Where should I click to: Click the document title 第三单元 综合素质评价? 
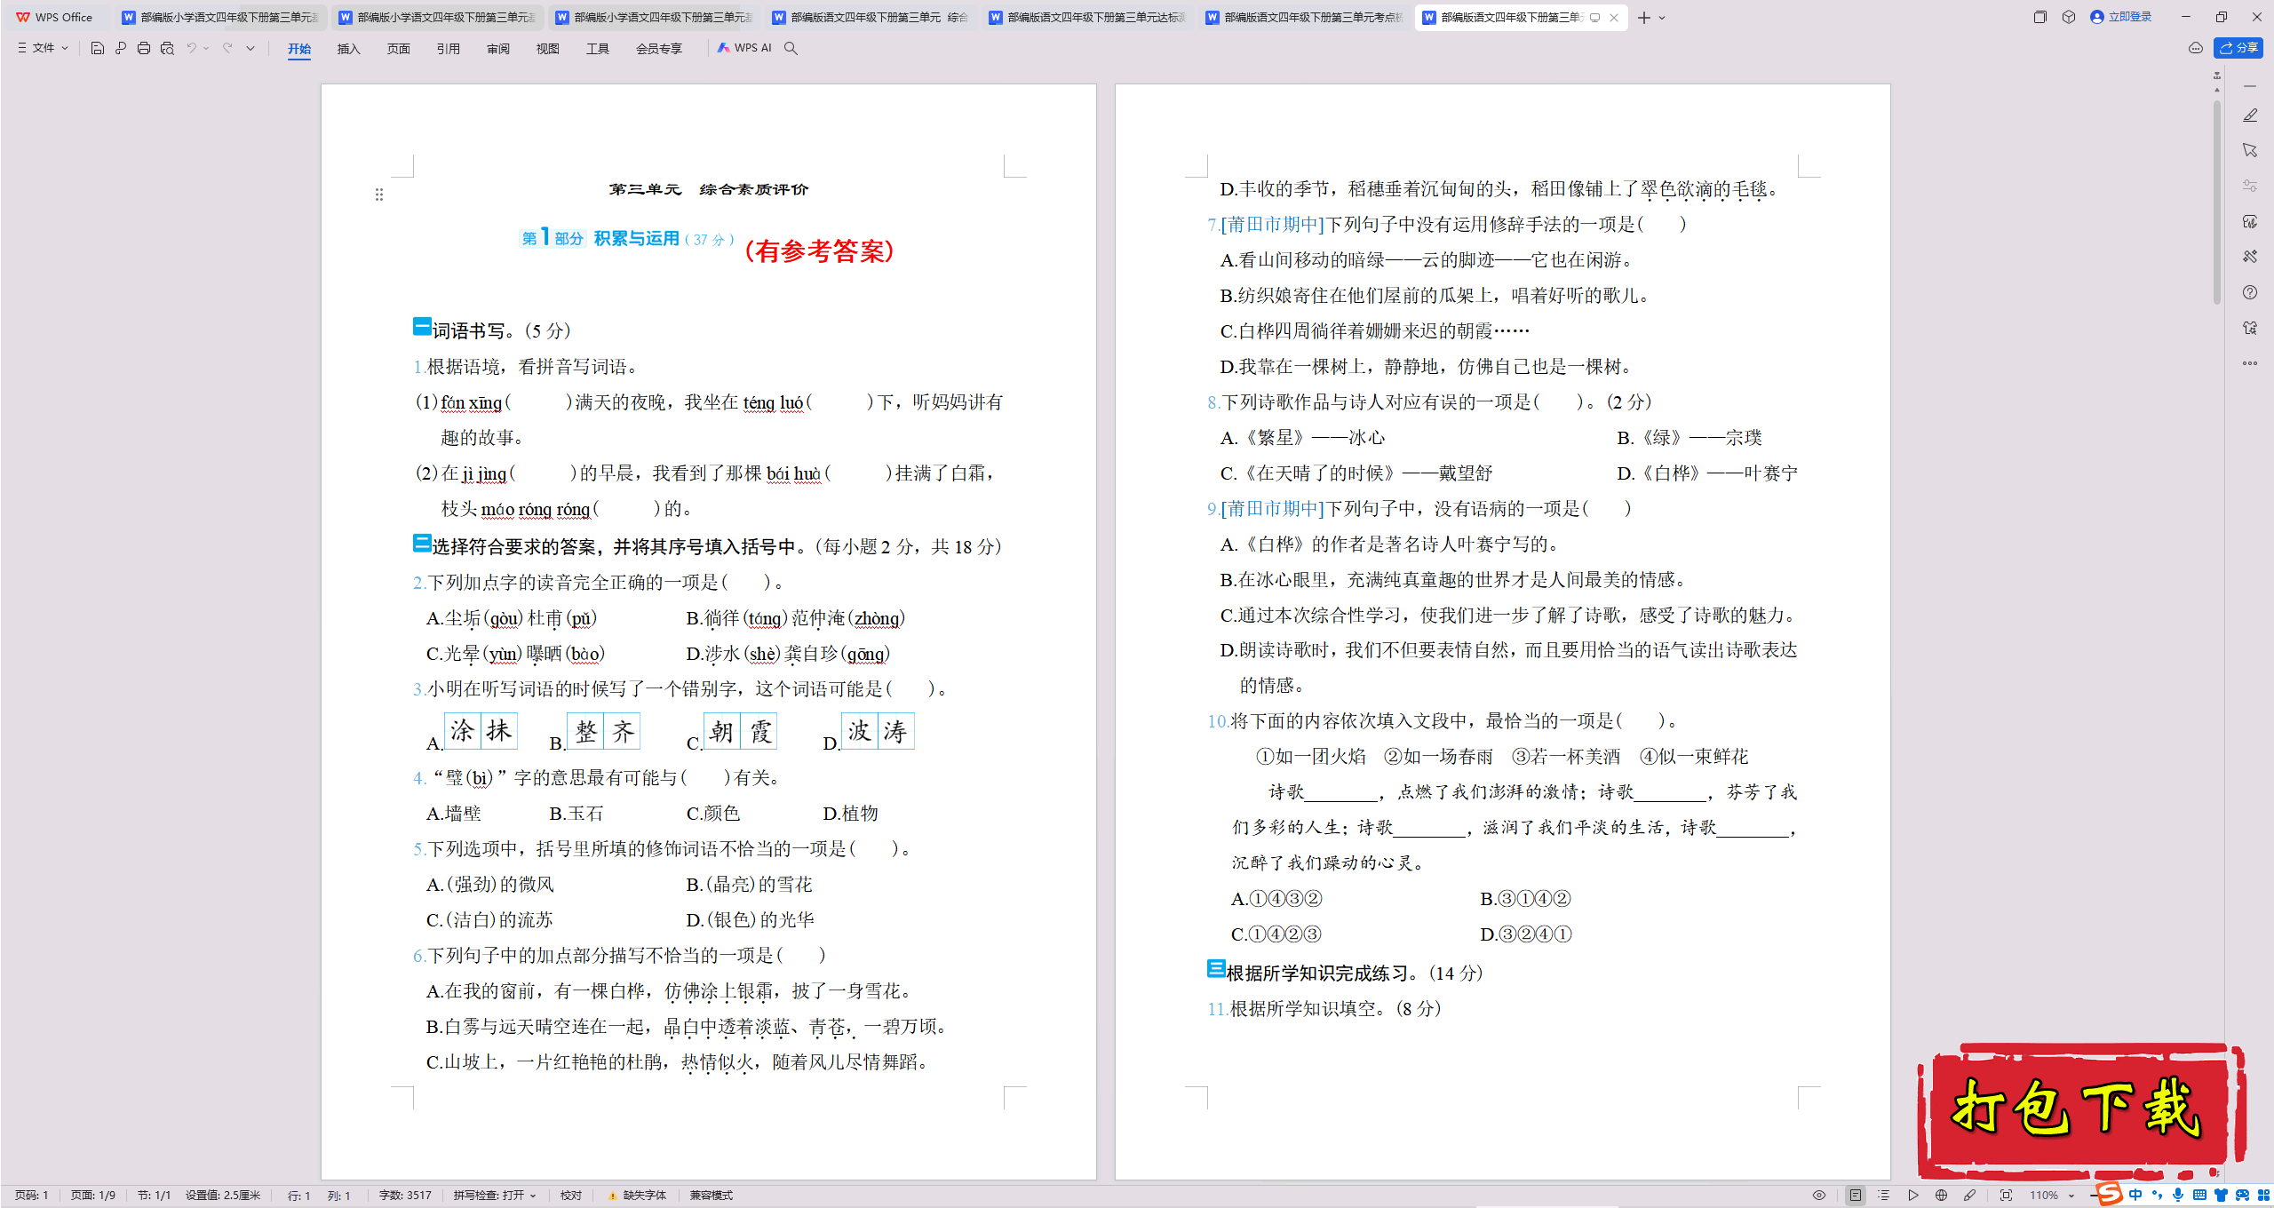click(708, 189)
